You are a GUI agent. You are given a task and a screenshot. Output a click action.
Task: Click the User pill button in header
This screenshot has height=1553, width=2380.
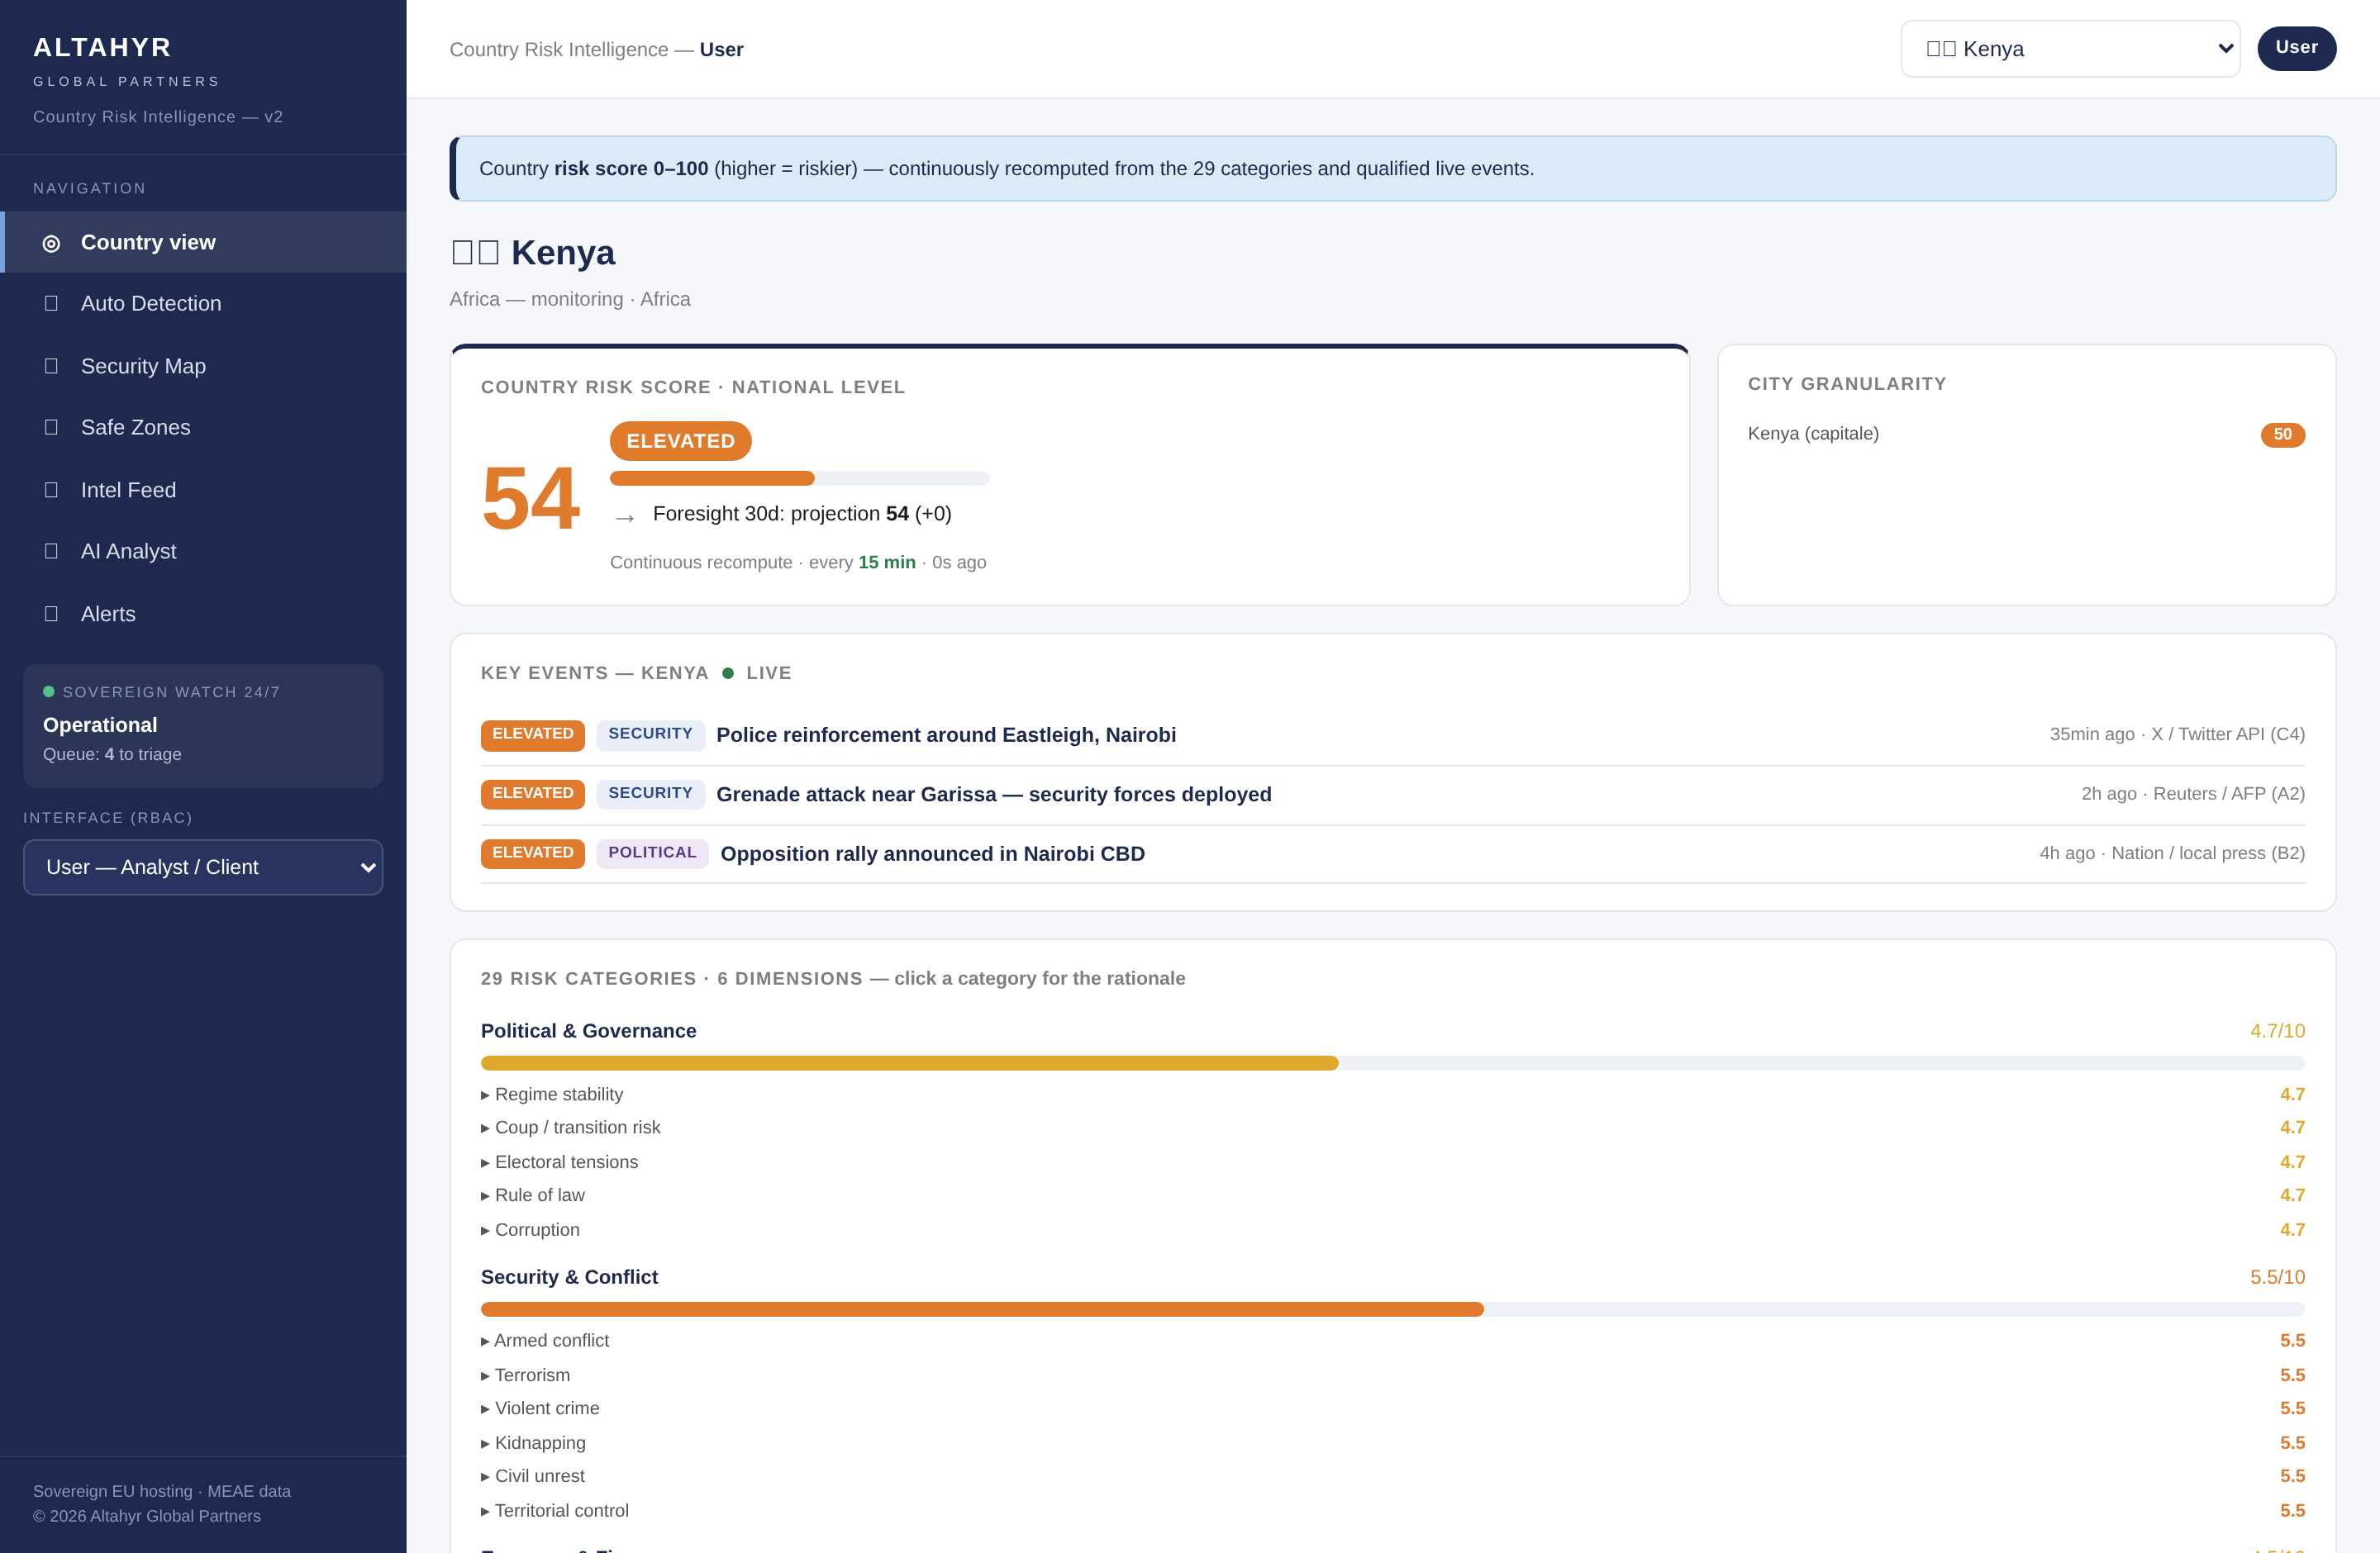(x=2296, y=48)
